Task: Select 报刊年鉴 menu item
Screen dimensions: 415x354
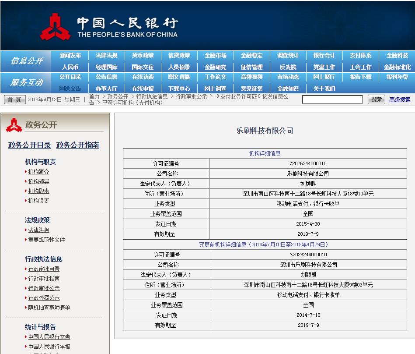Action: click(397, 77)
